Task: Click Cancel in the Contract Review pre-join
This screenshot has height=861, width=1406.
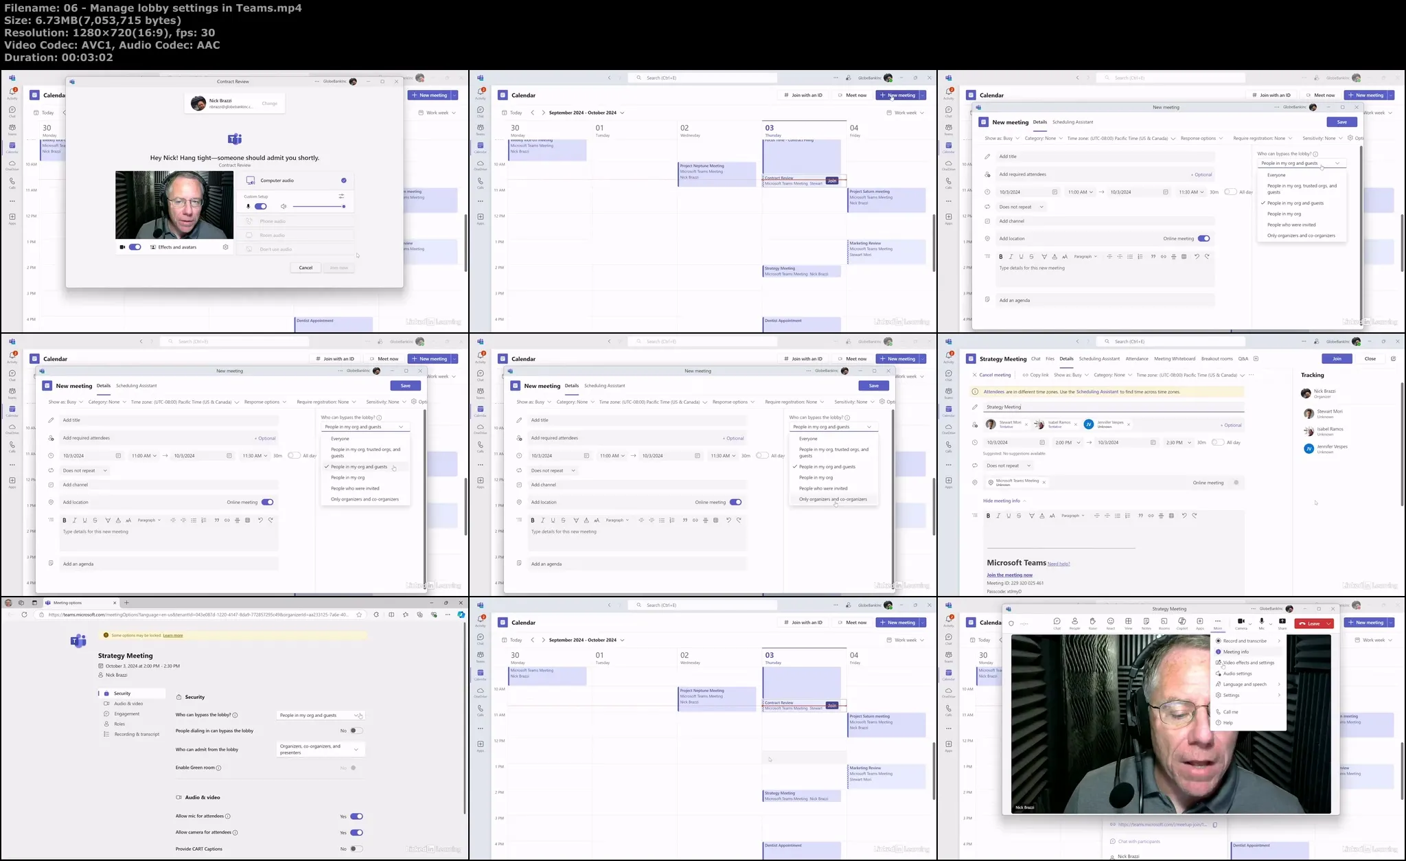Action: [306, 268]
